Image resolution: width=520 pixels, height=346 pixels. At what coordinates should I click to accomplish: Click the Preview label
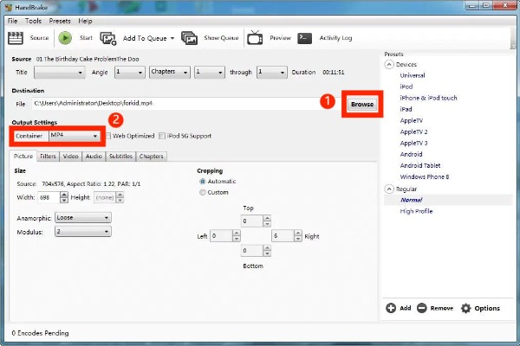coord(280,38)
